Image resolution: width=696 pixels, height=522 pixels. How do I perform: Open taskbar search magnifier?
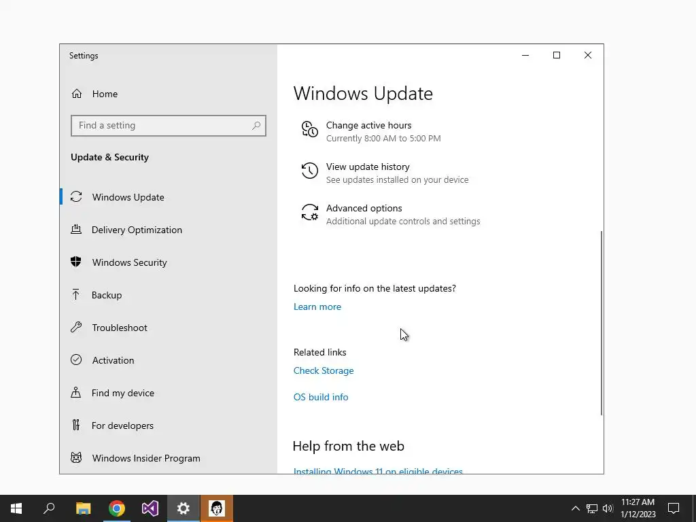tap(49, 508)
